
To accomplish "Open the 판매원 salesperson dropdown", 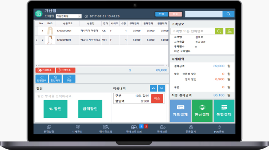I will pos(69,16).
